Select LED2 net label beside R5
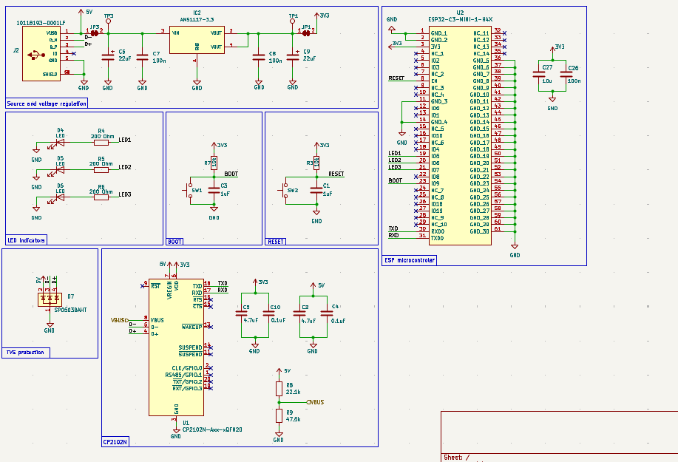The width and height of the screenshot is (678, 462). (x=125, y=167)
